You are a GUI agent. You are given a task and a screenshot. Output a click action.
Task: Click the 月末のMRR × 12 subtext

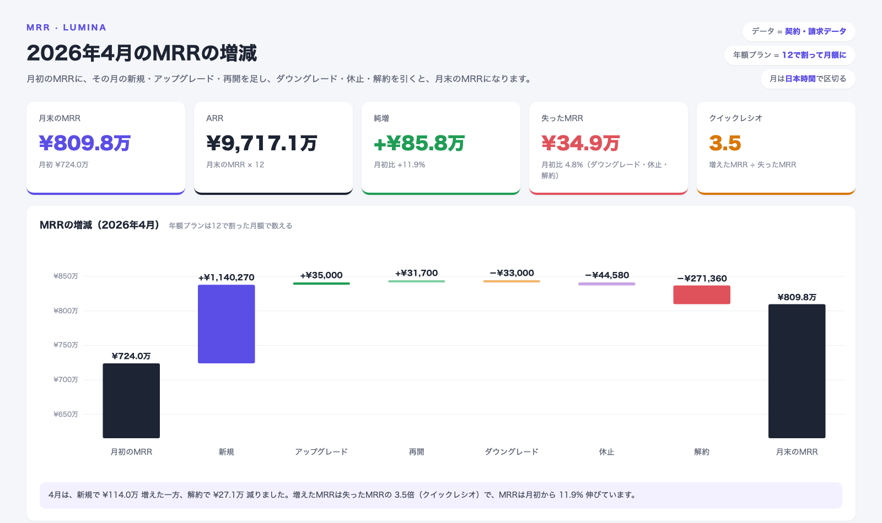235,165
